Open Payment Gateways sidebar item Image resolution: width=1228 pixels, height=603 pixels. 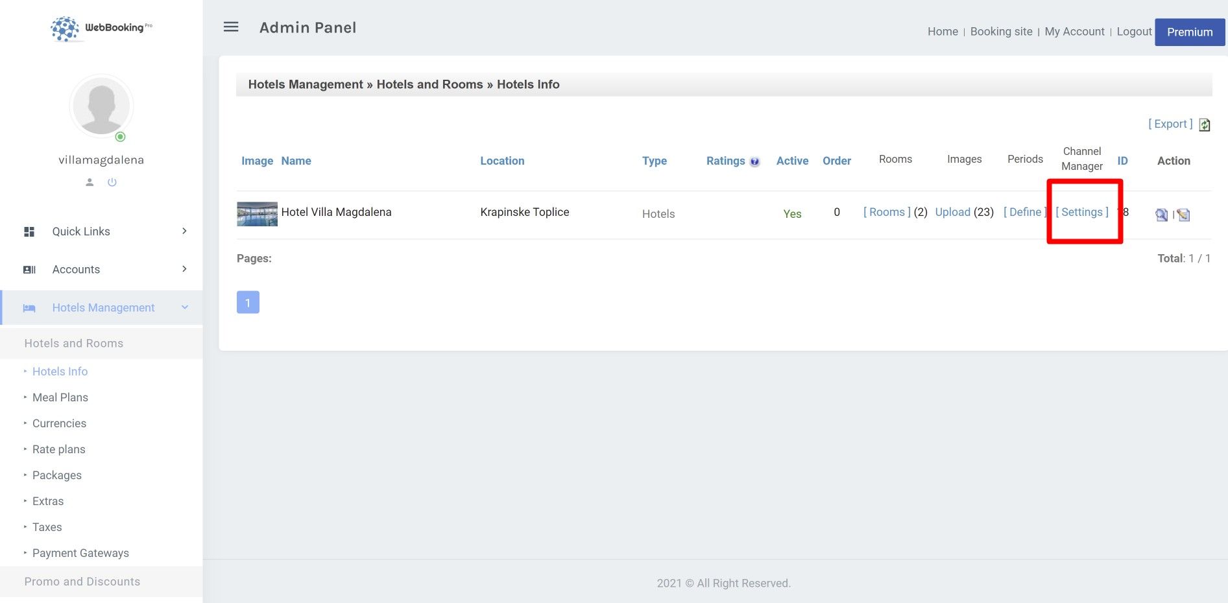(80, 553)
